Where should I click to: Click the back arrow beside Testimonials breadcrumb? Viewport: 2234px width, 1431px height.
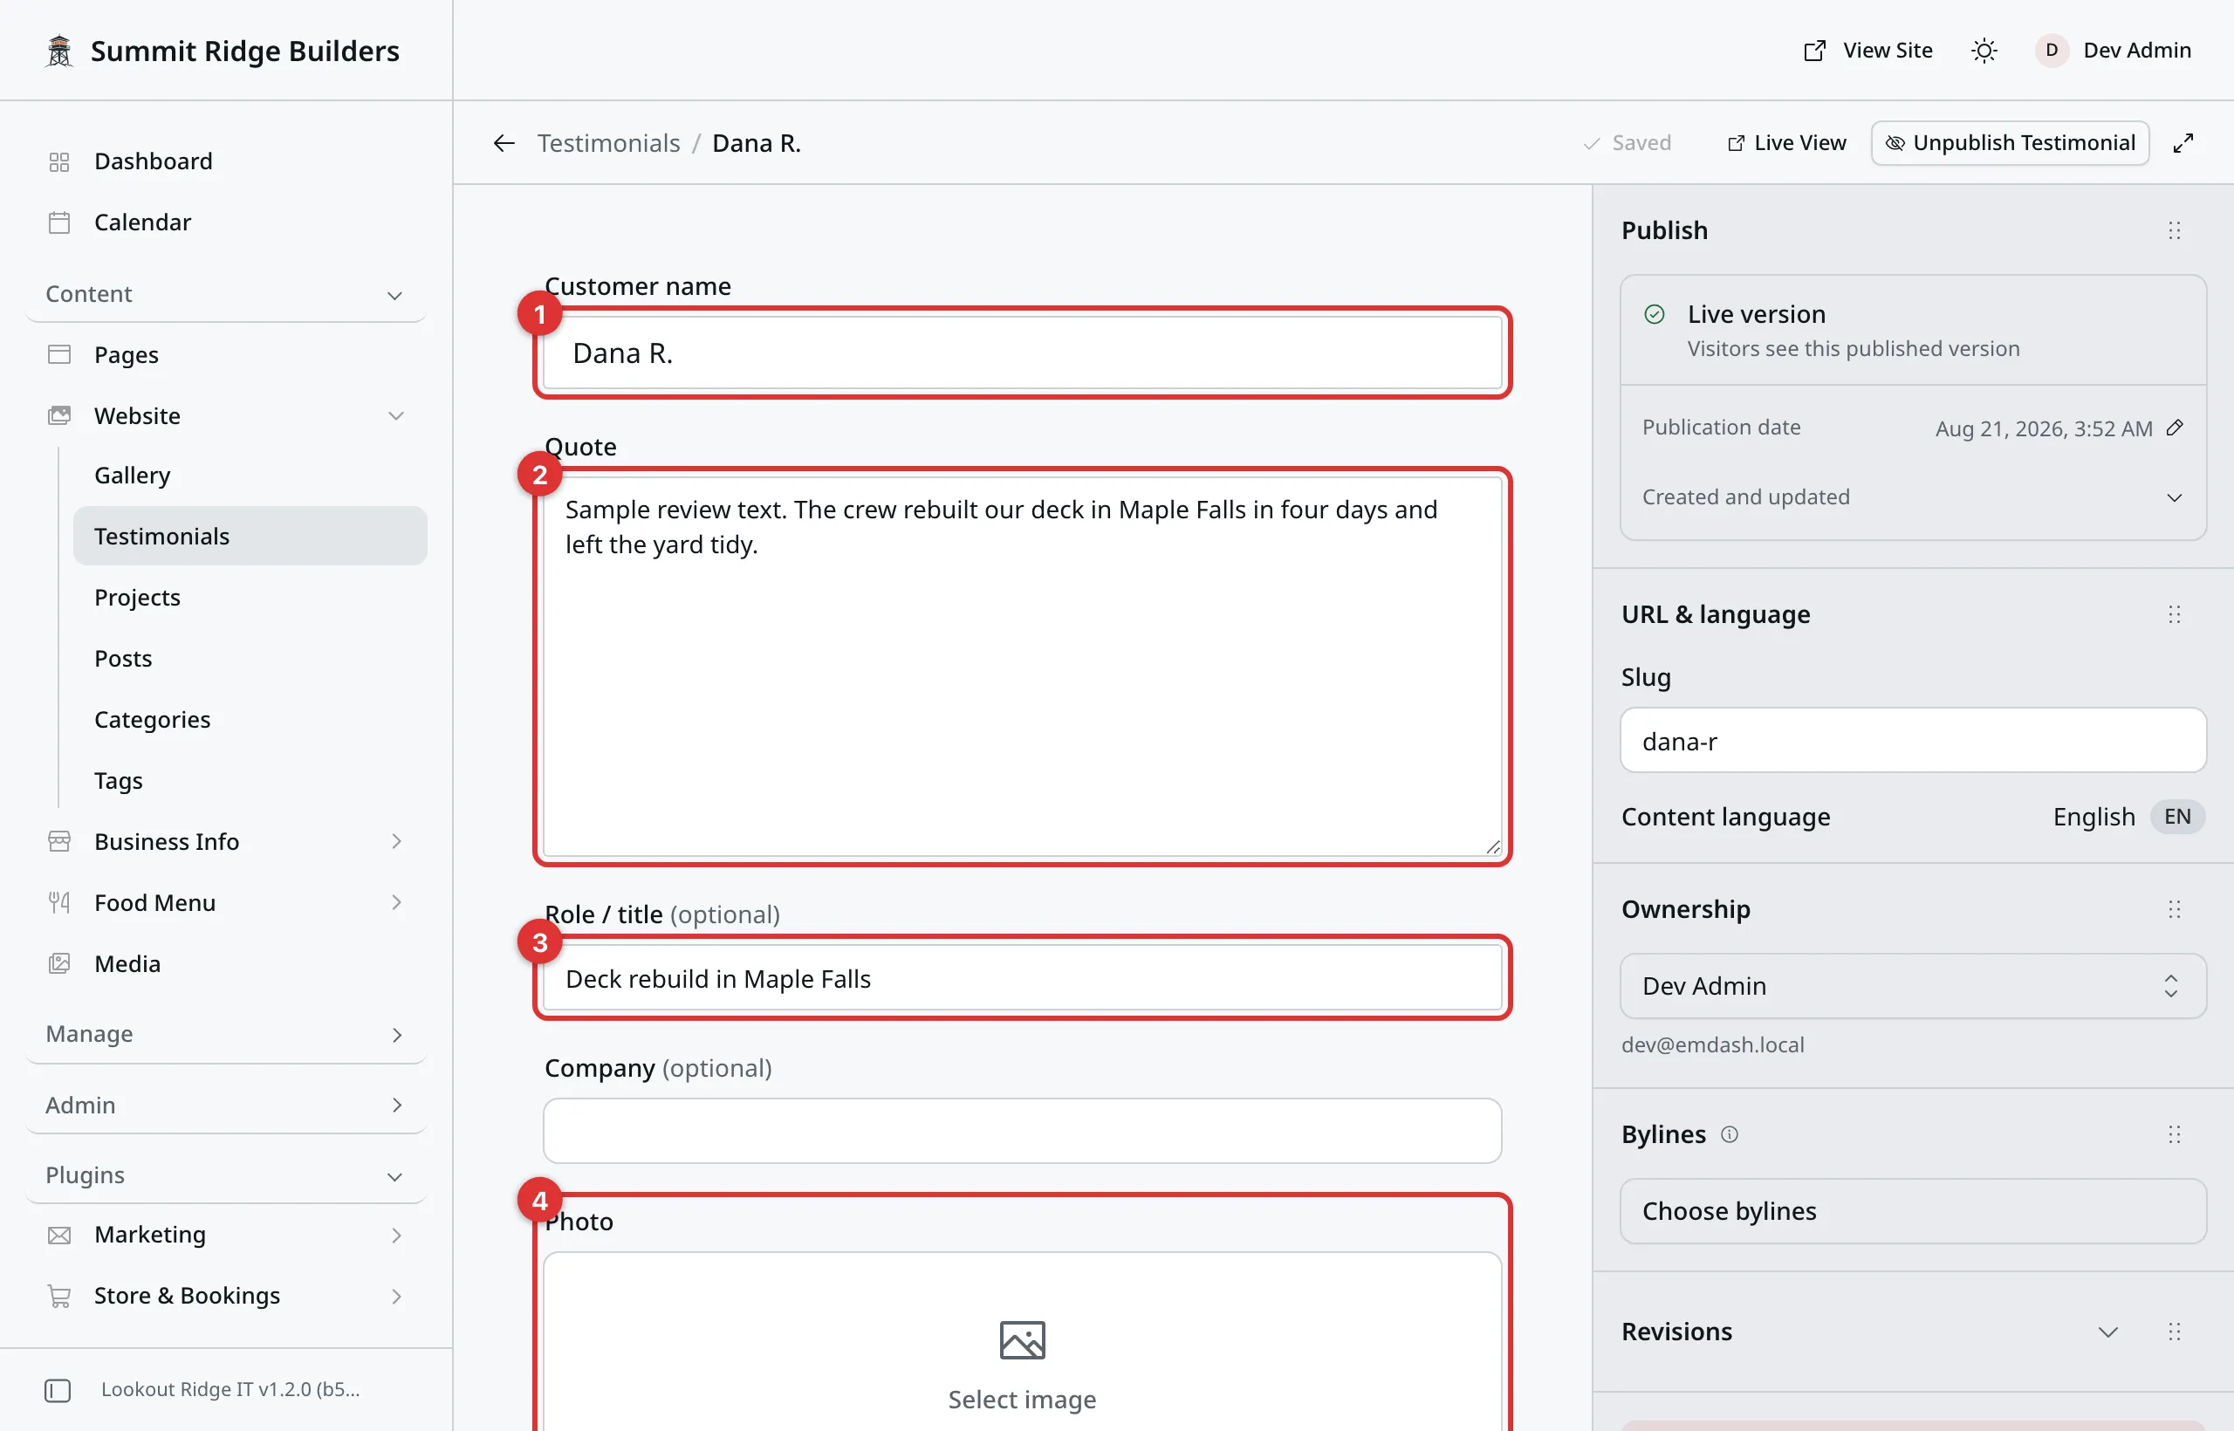tap(504, 143)
